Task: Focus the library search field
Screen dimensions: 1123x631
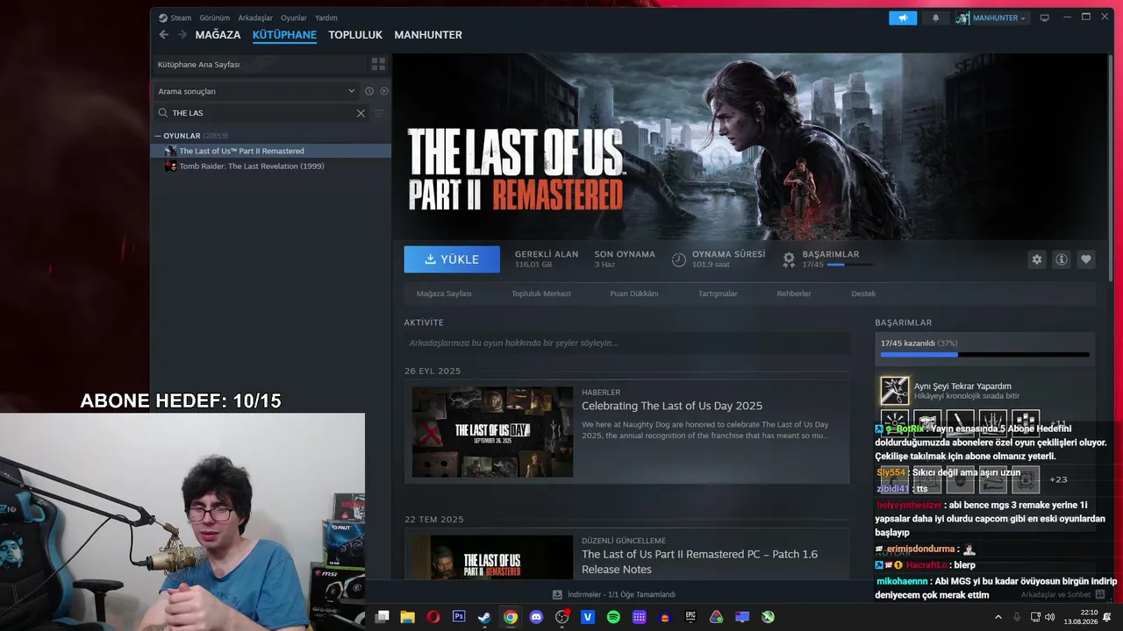Action: (261, 113)
